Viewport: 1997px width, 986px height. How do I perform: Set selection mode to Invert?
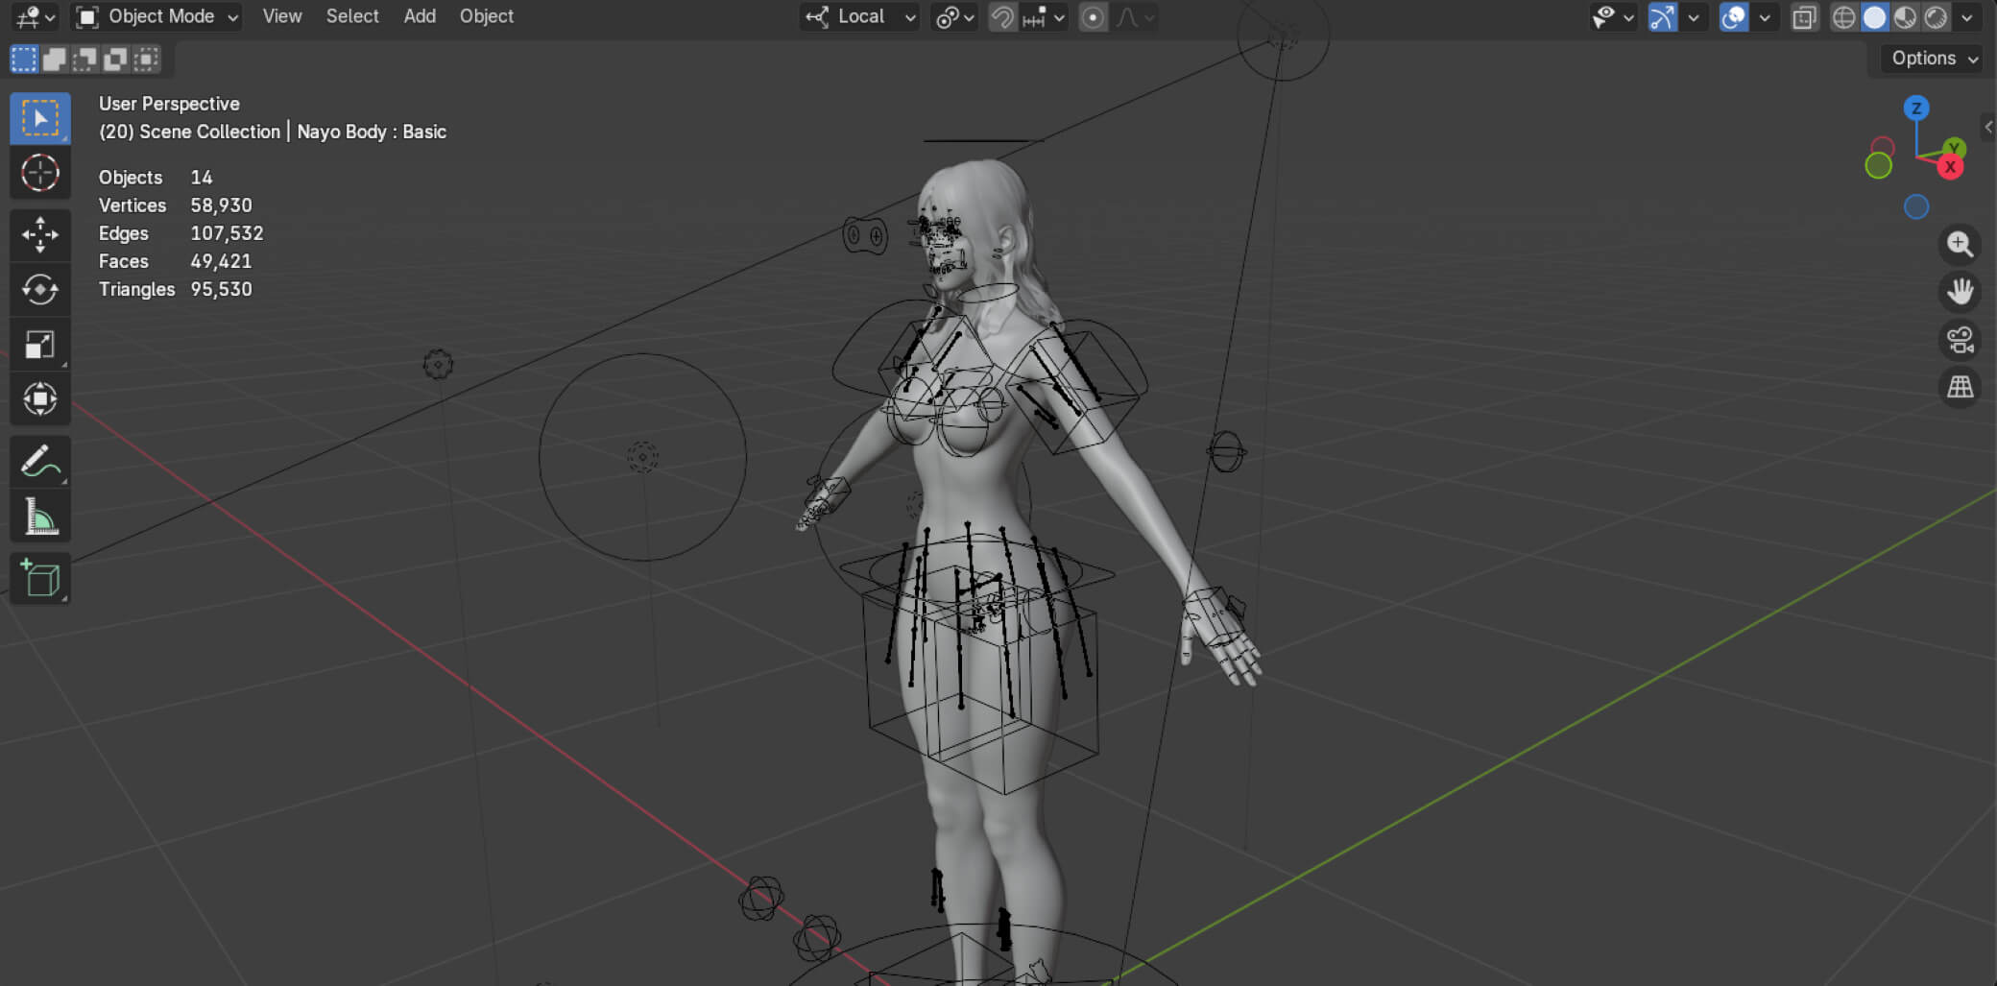(116, 60)
